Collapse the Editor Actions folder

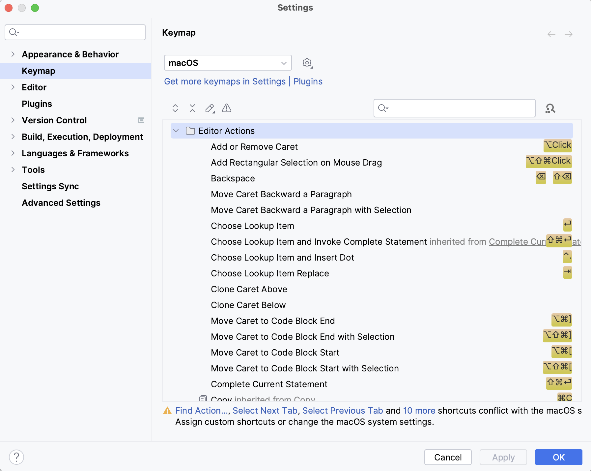176,131
